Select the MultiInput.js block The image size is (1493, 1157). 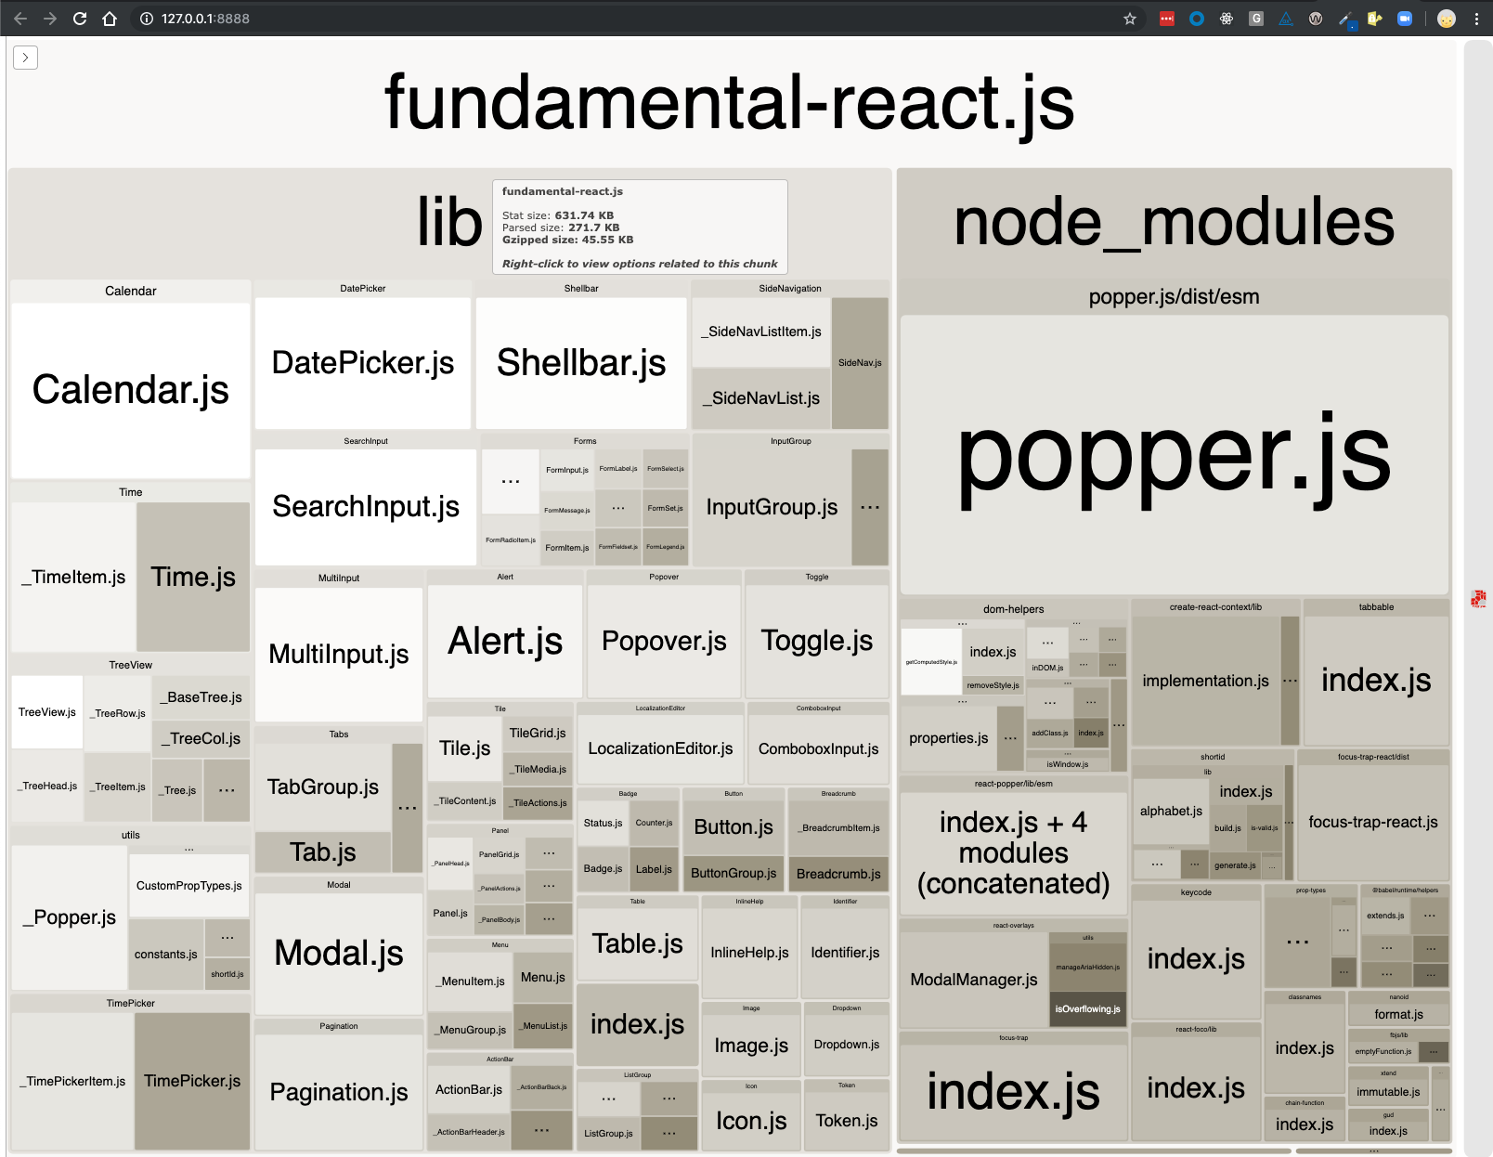coord(339,655)
